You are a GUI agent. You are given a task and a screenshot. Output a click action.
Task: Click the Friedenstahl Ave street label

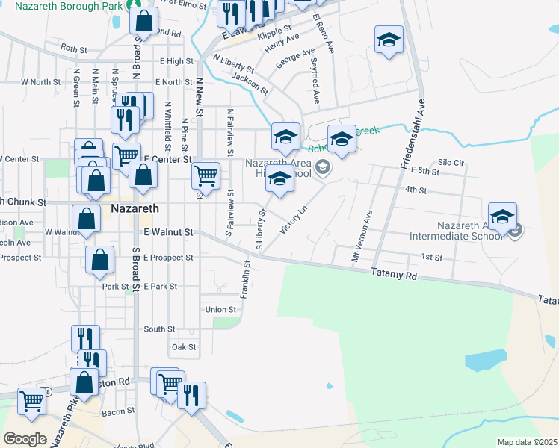pyautogui.click(x=413, y=134)
